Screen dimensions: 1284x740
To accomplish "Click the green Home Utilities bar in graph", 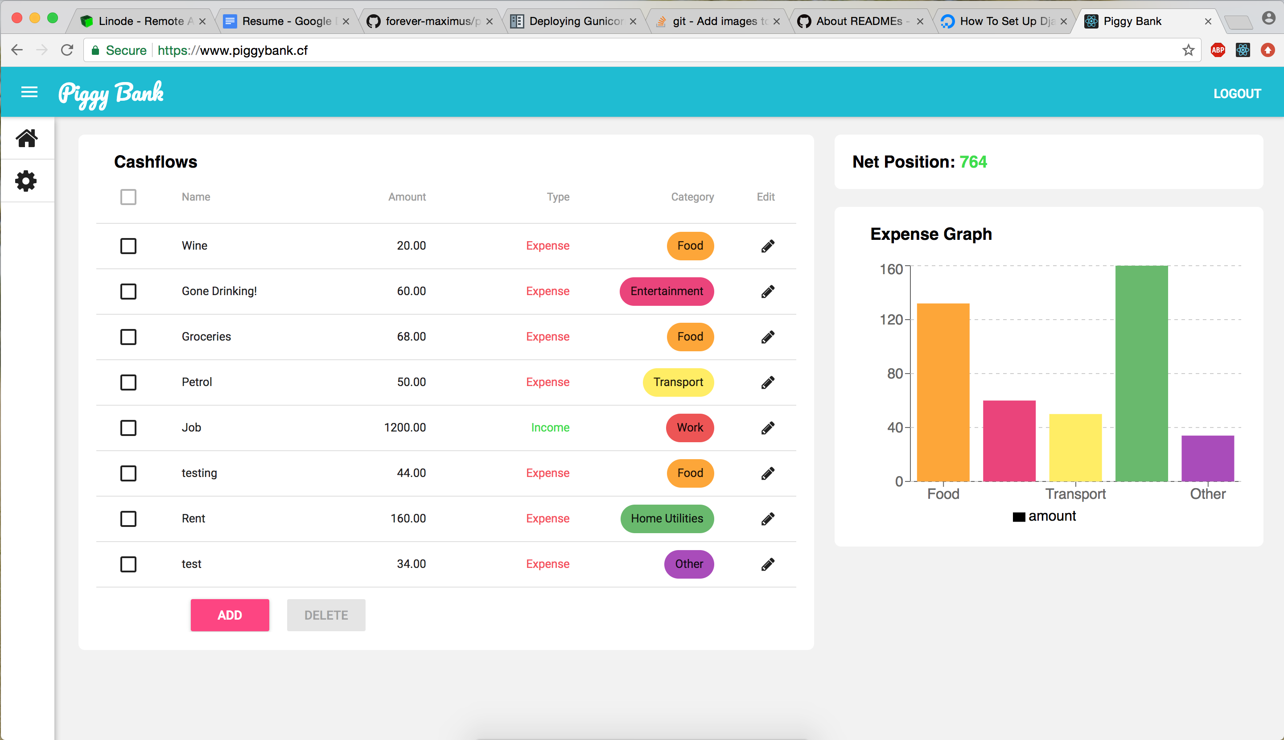I will [1141, 374].
